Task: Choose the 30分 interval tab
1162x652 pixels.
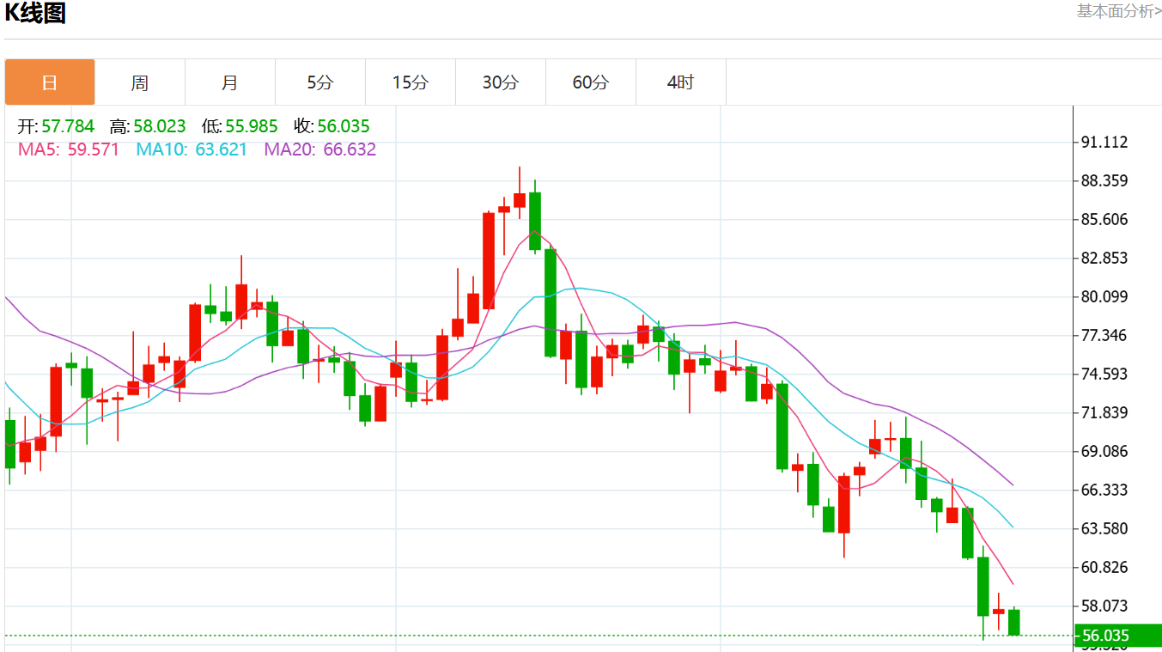Action: (x=501, y=82)
